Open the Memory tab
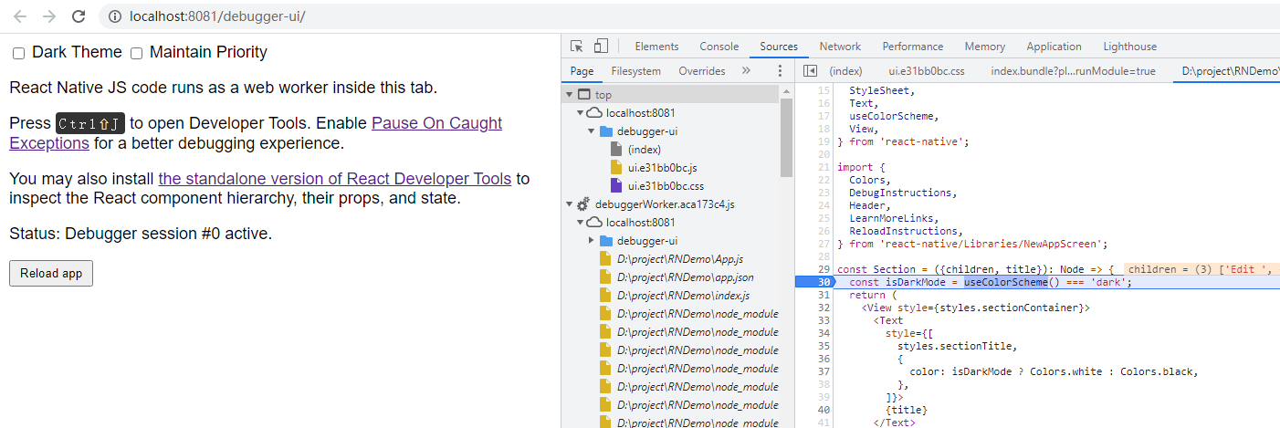1280x428 pixels. [985, 47]
